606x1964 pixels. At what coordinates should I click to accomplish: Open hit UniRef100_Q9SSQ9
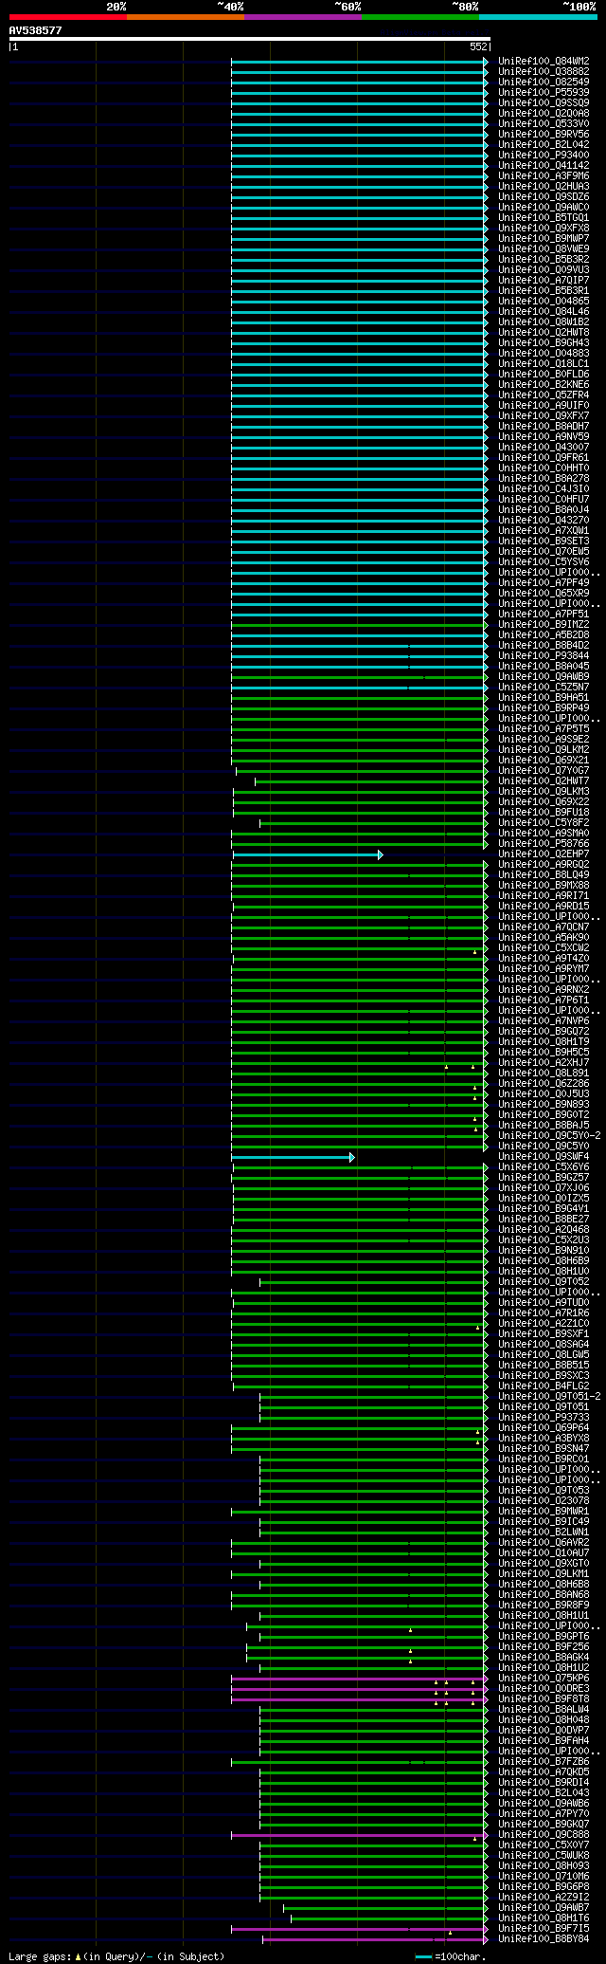point(544,103)
